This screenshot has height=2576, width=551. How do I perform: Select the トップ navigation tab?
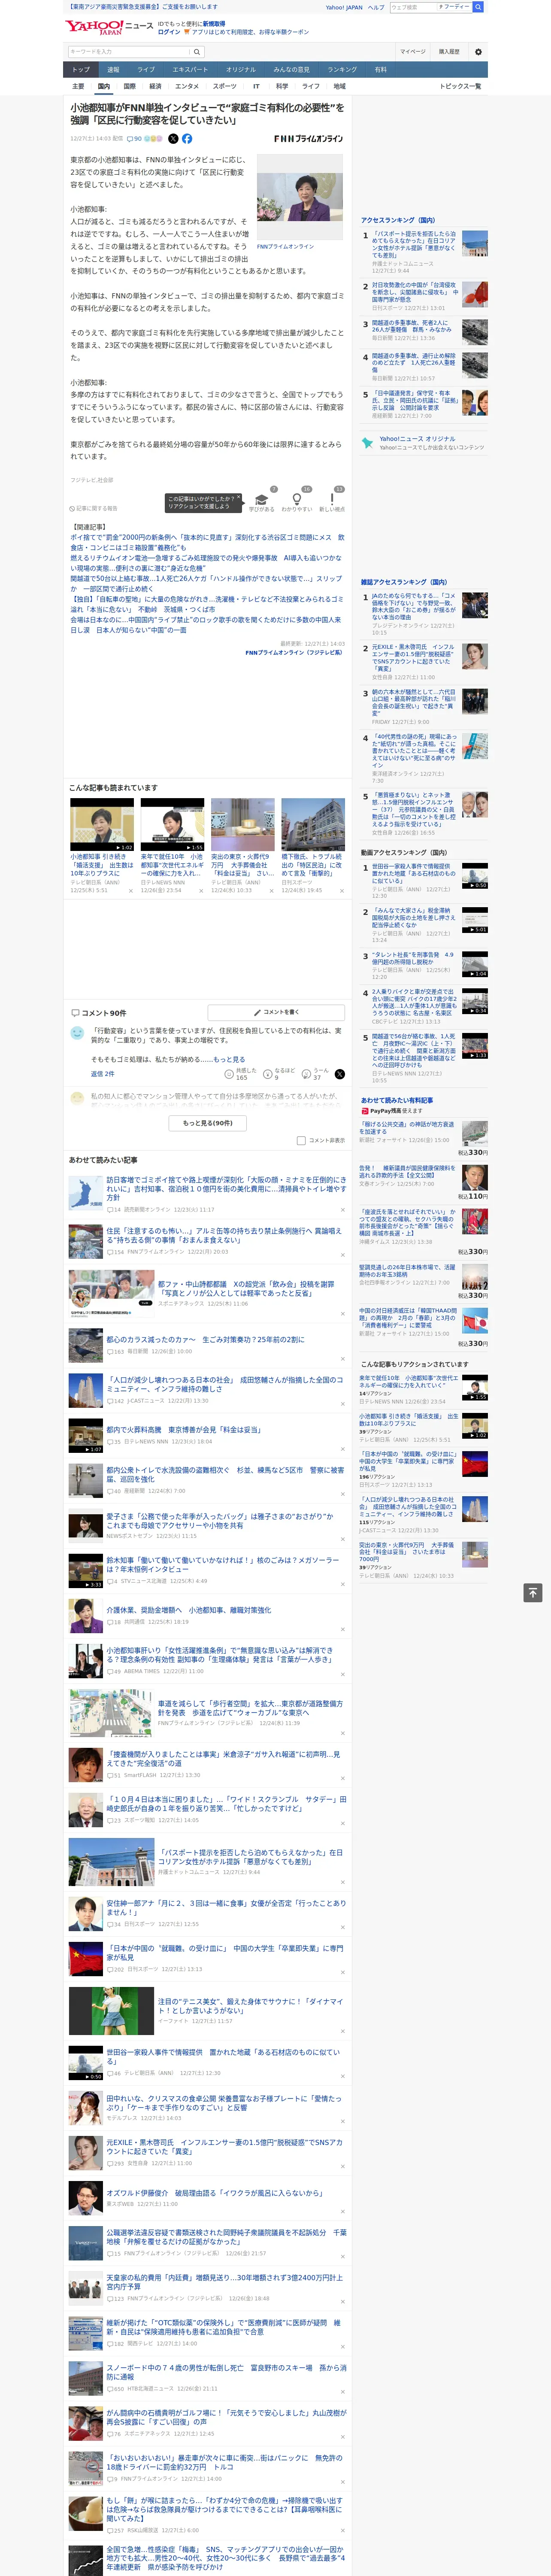pyautogui.click(x=81, y=70)
